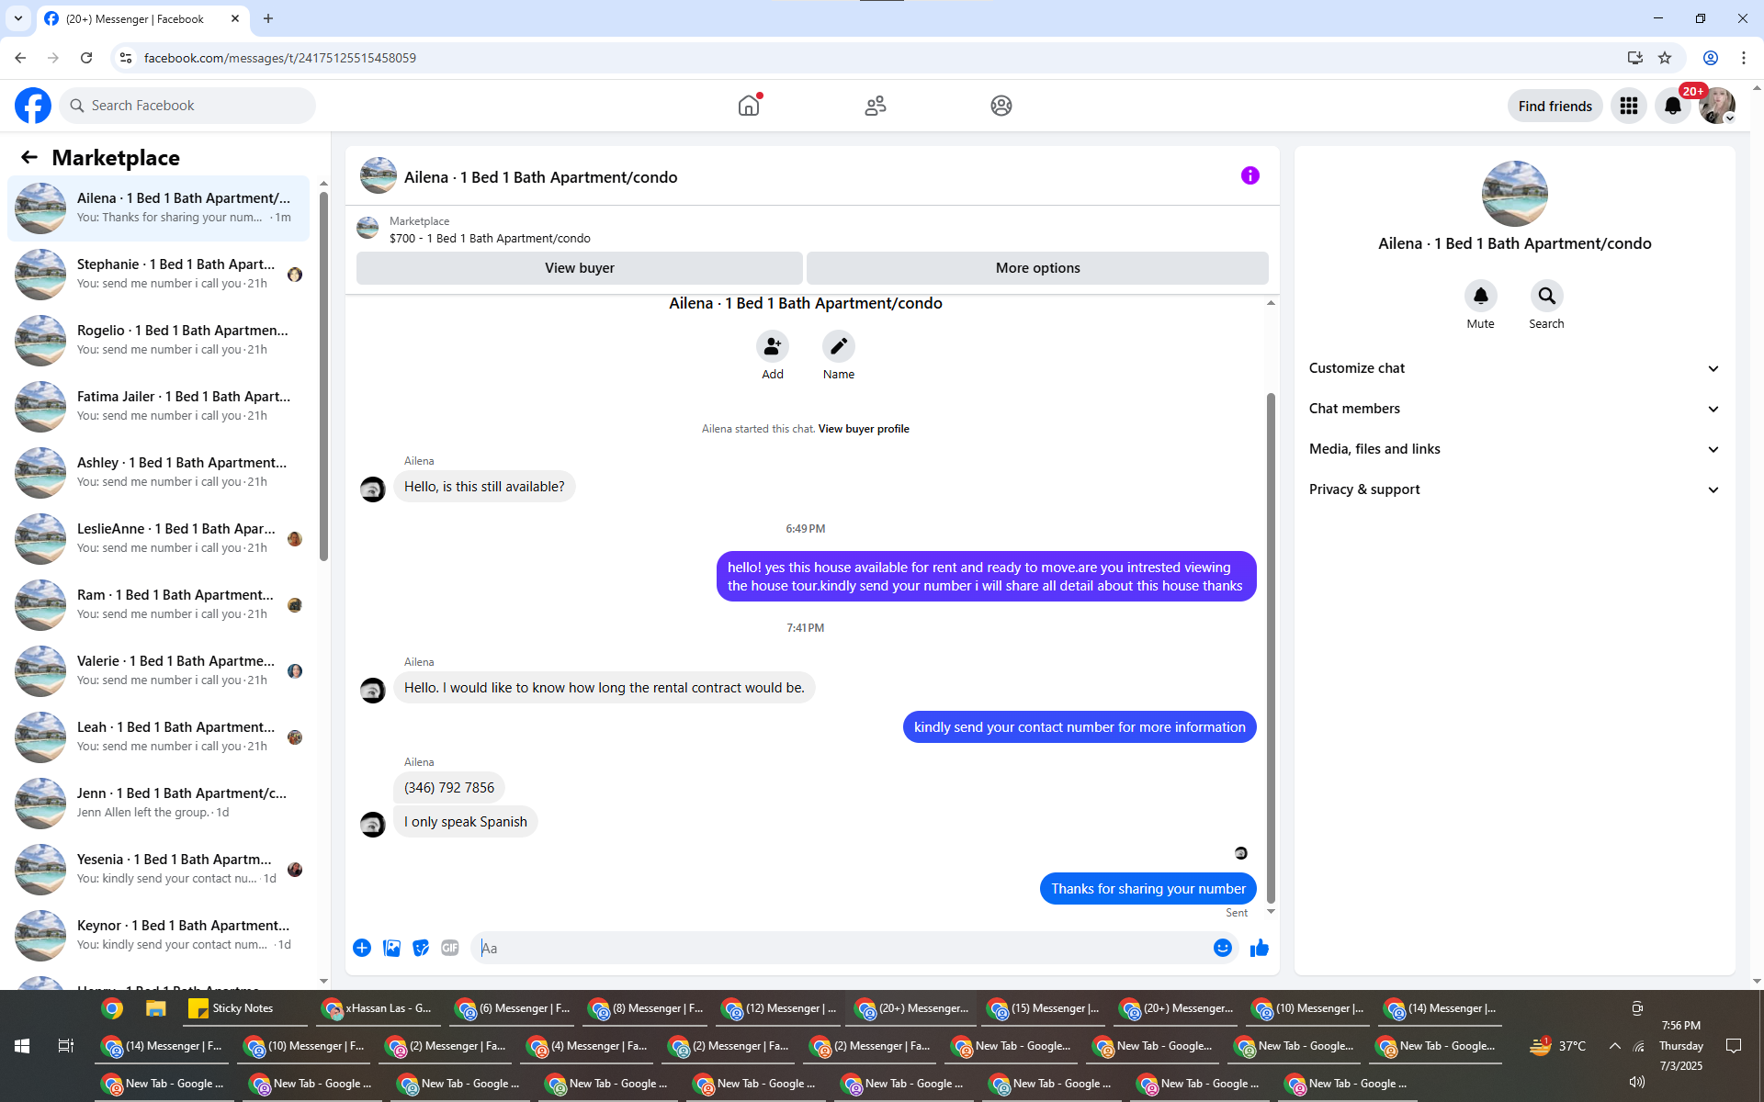Click the attach photo file icon

391,948
